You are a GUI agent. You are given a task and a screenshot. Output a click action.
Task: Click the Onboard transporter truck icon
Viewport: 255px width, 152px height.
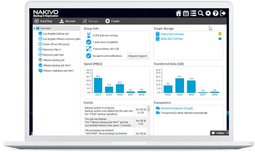pyautogui.click(x=158, y=108)
